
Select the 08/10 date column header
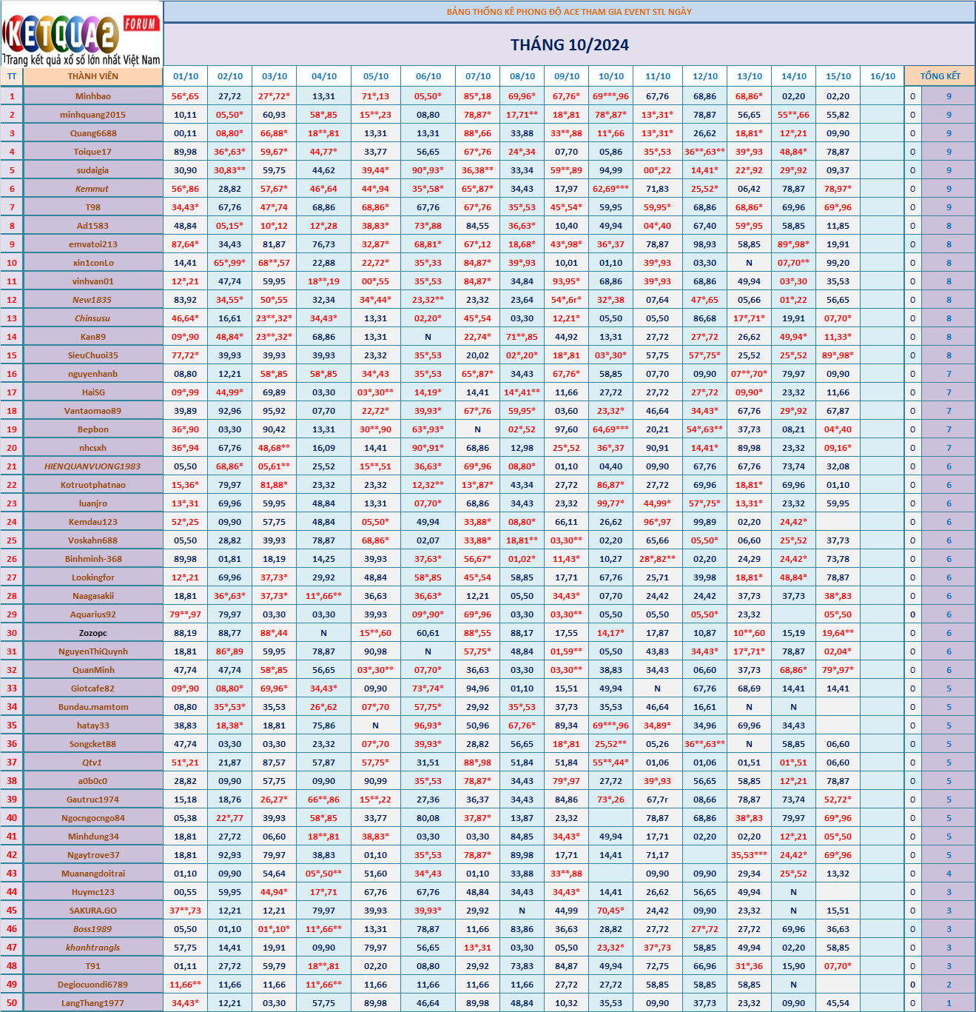click(522, 76)
